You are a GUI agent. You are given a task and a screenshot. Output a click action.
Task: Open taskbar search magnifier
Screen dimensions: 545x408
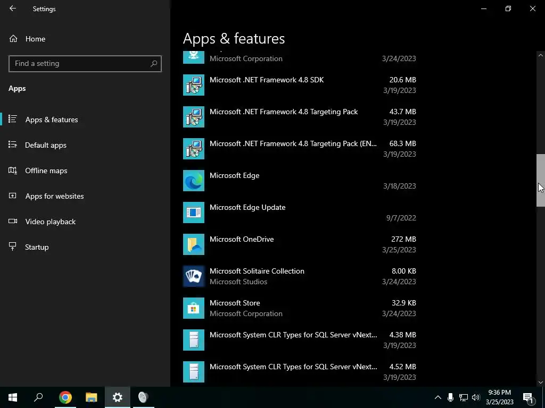point(38,397)
